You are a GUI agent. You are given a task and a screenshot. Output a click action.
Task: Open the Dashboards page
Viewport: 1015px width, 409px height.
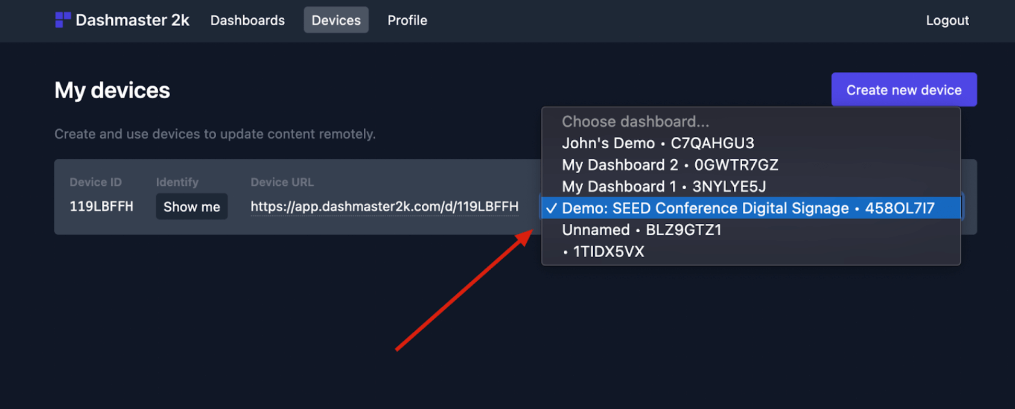tap(247, 20)
